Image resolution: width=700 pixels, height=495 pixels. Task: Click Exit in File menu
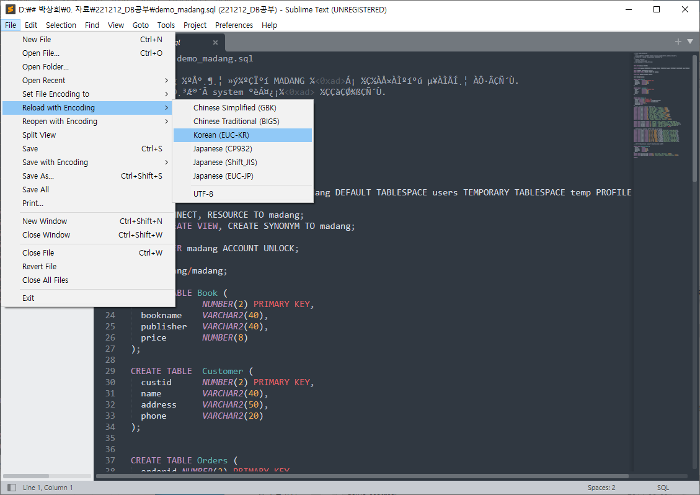click(87, 298)
